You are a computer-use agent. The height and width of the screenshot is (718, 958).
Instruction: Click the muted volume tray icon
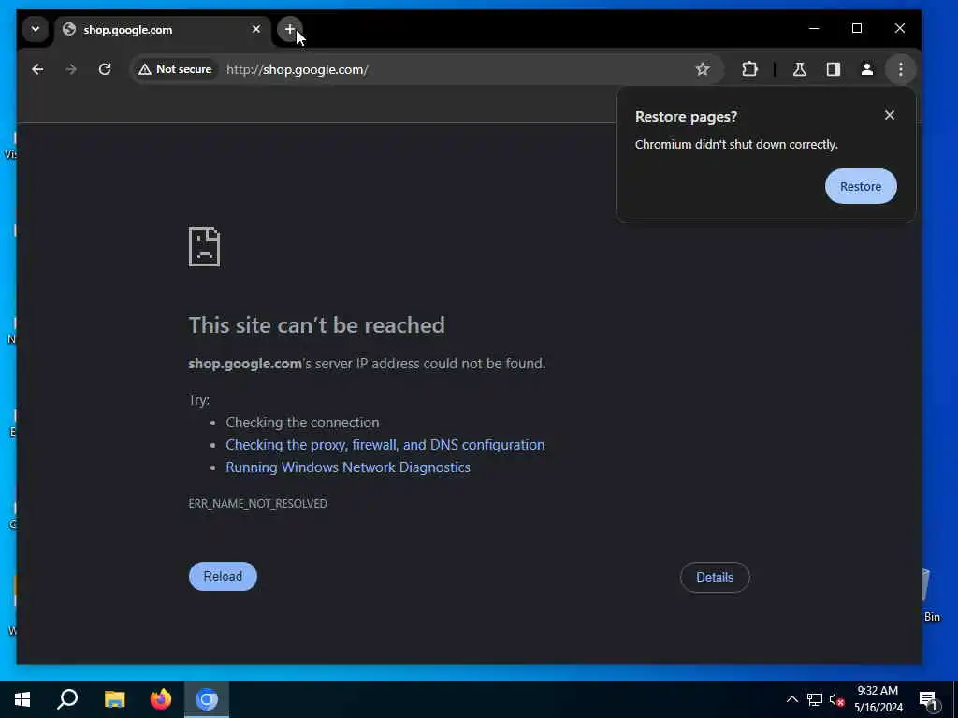(836, 699)
